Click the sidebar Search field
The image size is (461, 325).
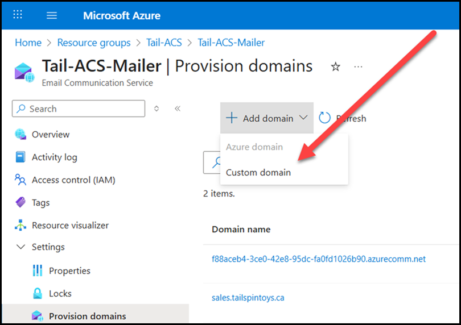pos(79,109)
